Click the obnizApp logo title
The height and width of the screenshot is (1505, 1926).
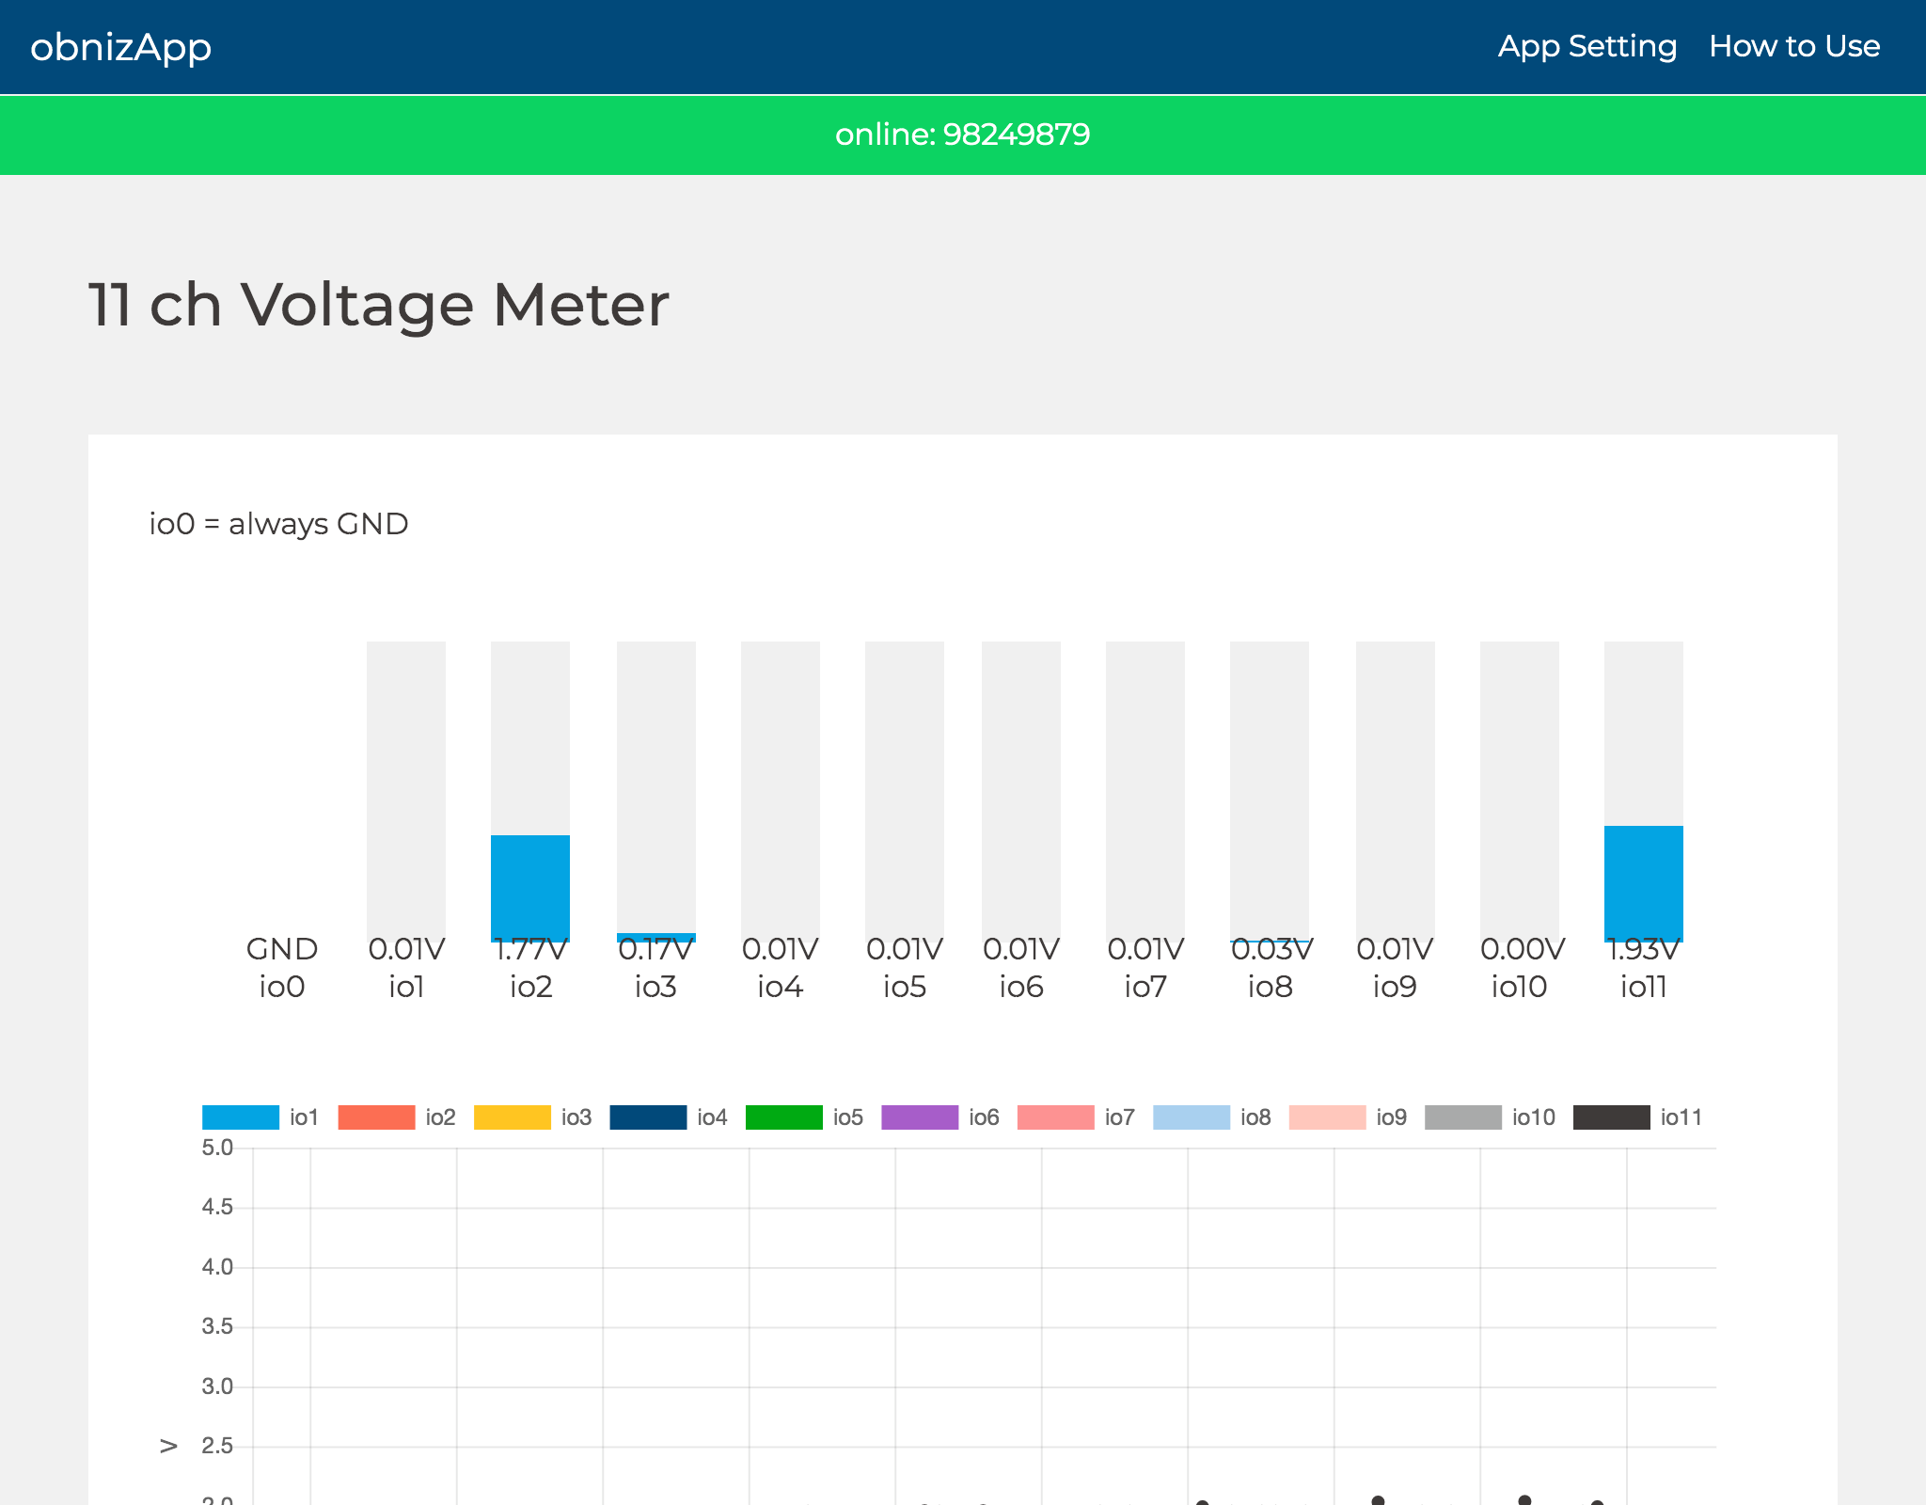tap(120, 47)
